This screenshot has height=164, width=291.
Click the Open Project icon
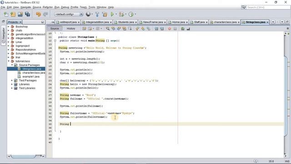(20, 14)
